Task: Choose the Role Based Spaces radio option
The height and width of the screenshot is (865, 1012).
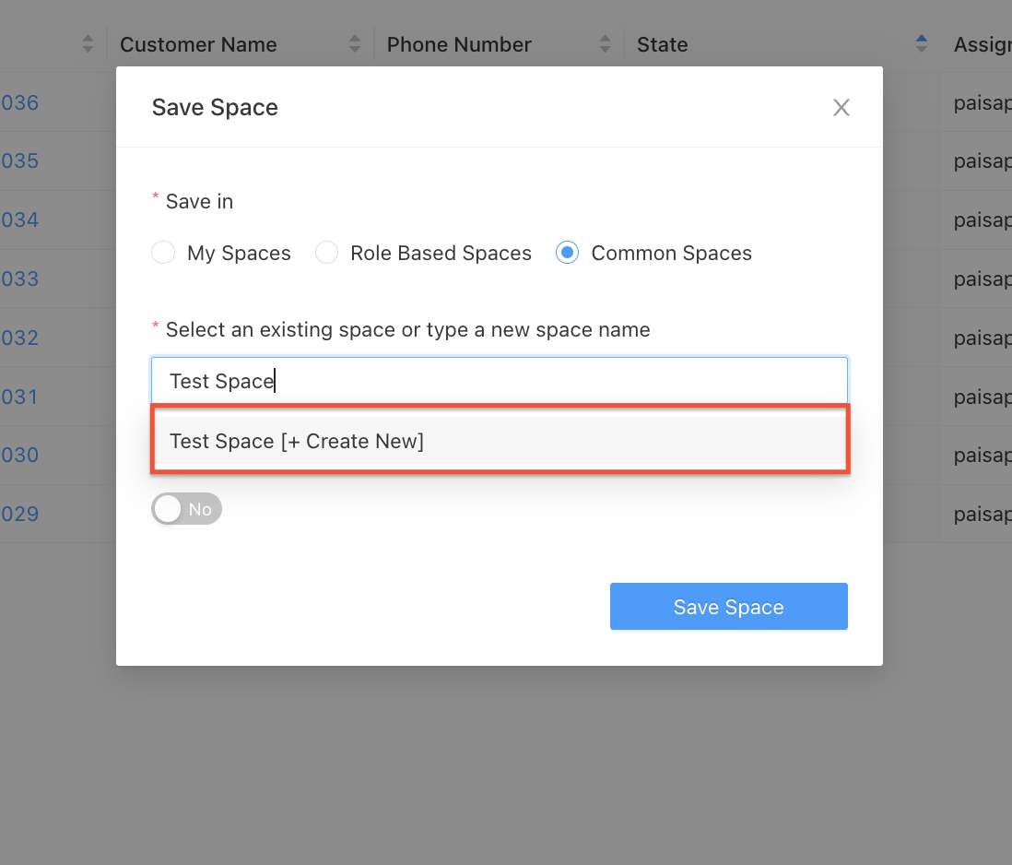Action: 327,253
